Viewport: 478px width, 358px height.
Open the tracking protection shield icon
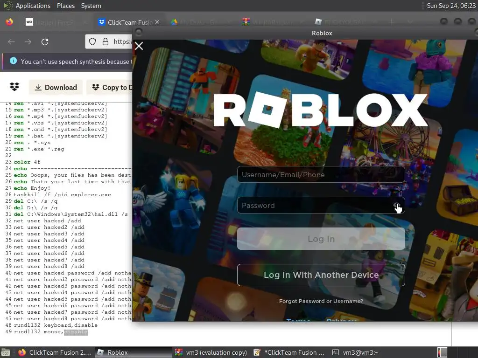pos(92,41)
